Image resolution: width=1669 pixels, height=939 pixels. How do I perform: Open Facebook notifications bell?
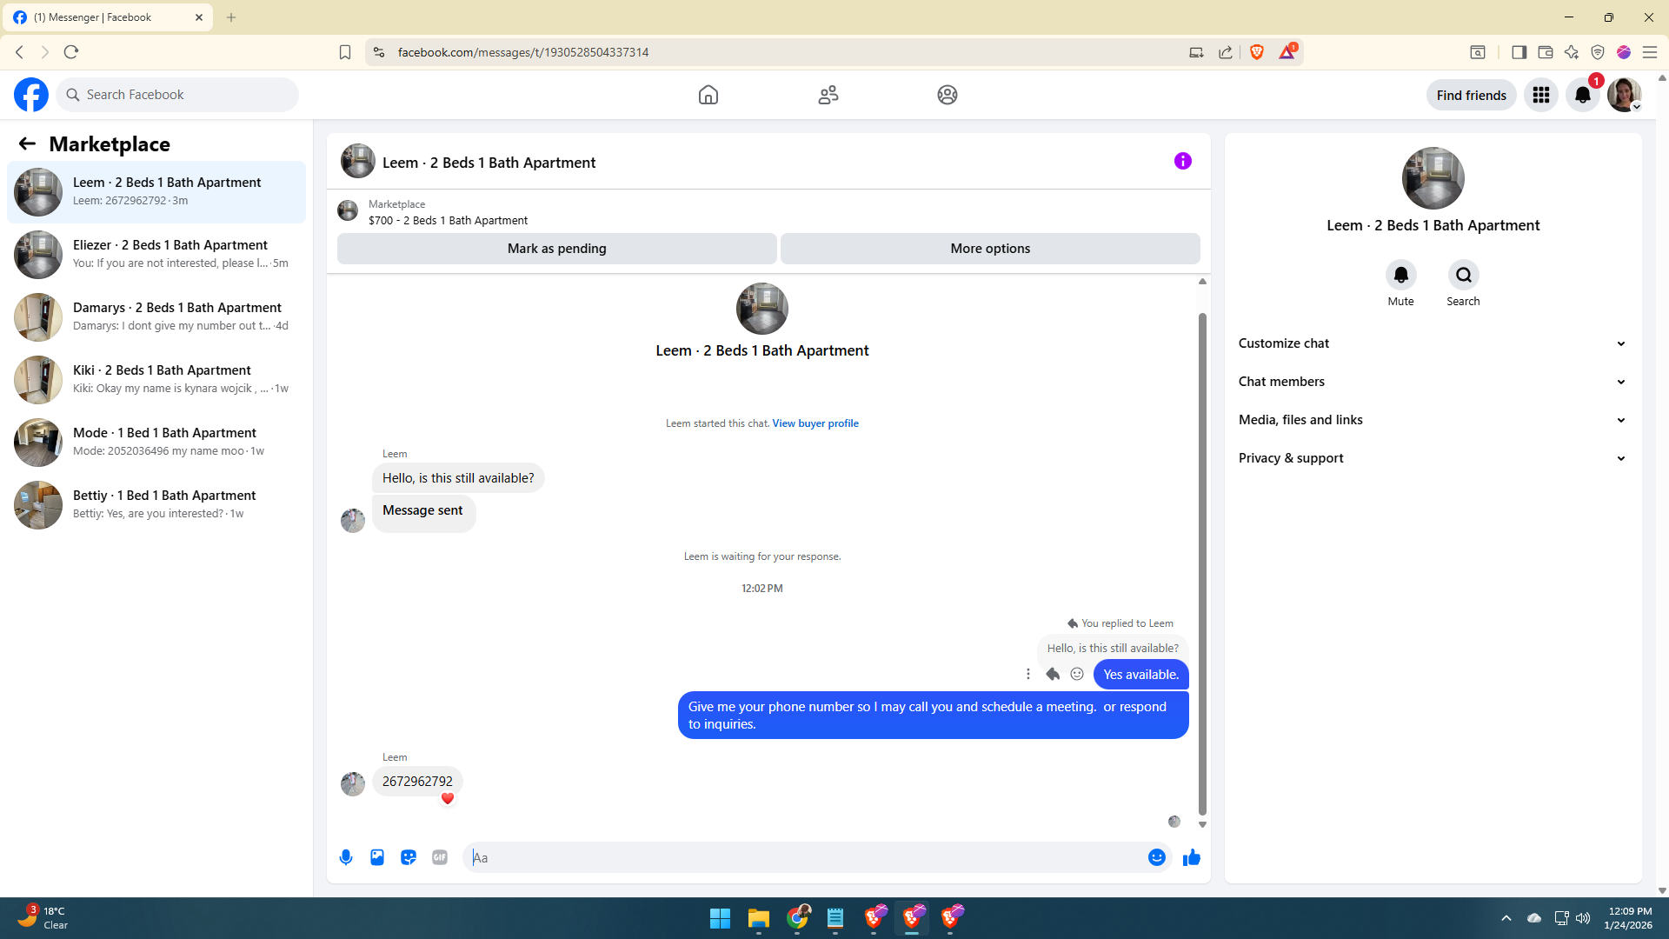click(1582, 95)
